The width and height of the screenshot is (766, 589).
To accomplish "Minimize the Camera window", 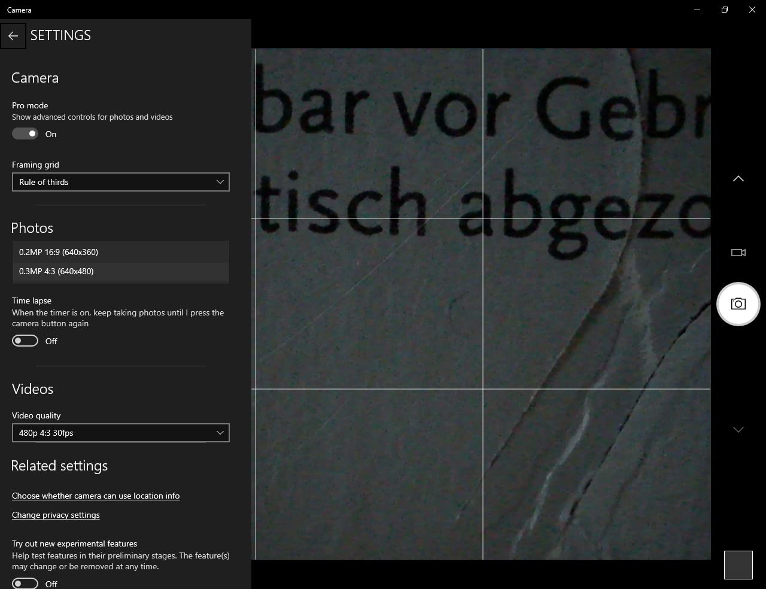I will [697, 10].
